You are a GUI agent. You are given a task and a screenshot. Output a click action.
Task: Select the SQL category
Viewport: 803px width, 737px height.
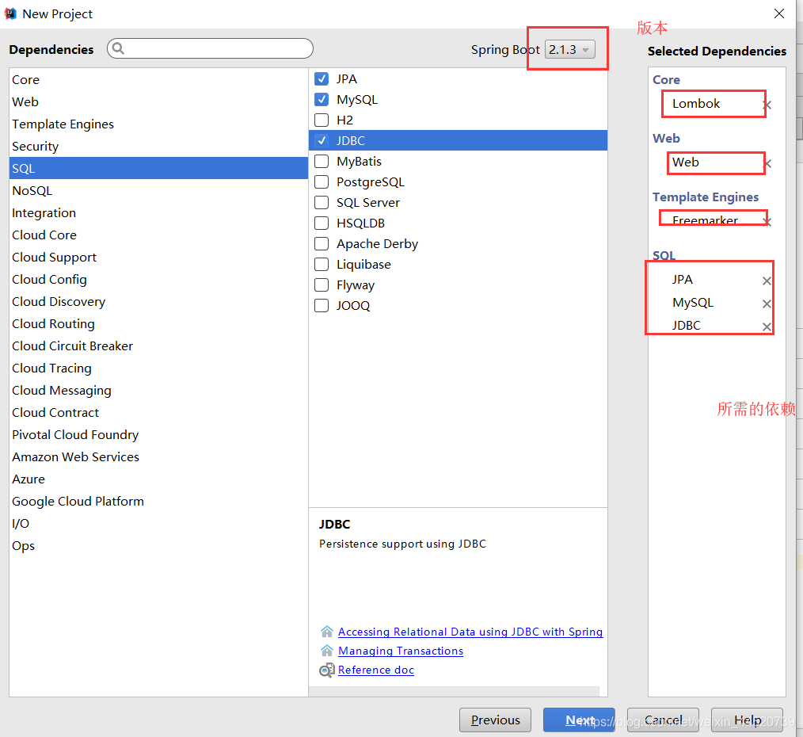pyautogui.click(x=158, y=168)
